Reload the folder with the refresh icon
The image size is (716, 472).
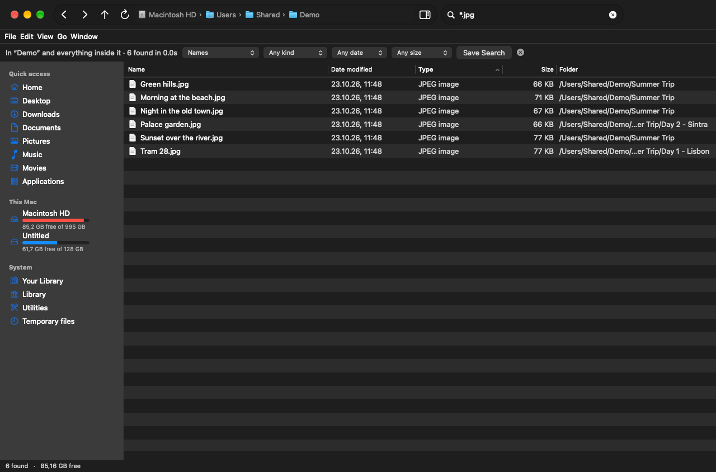[125, 15]
